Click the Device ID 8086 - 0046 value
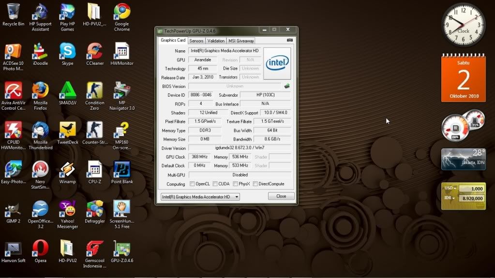This screenshot has height=278, width=495. tap(201, 95)
